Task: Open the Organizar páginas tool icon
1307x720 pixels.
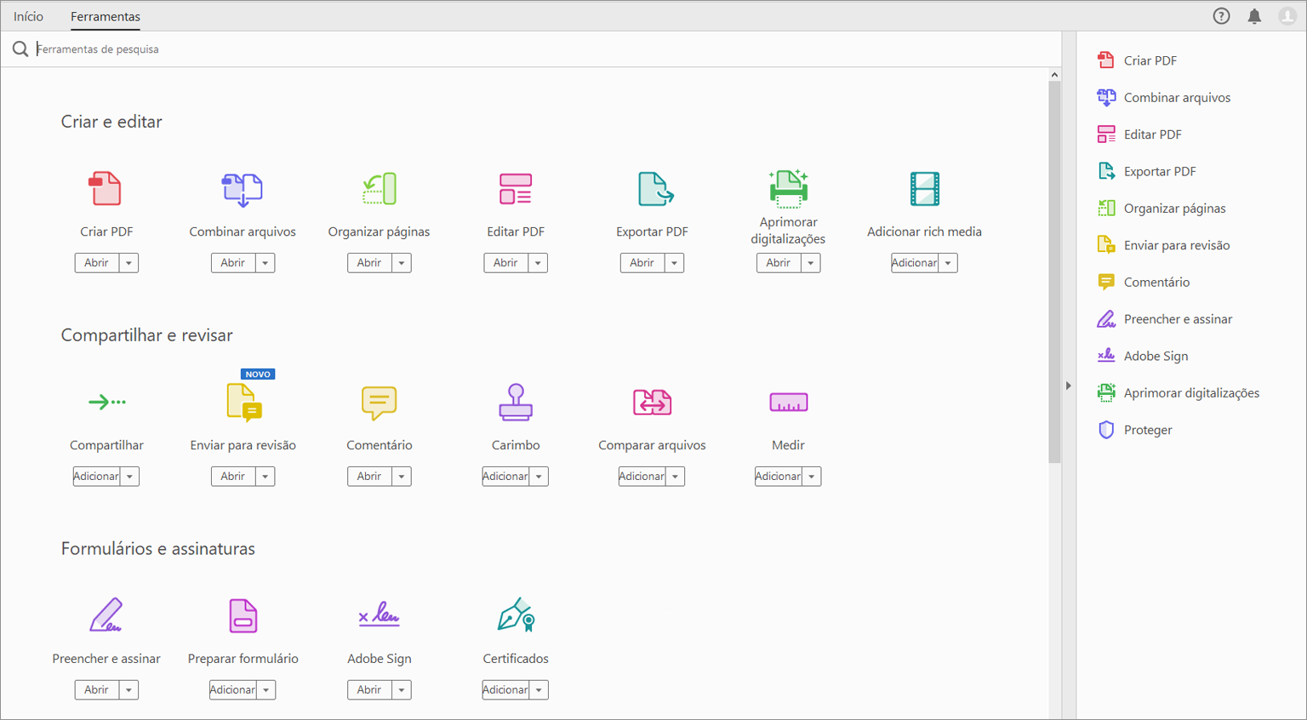Action: point(379,189)
